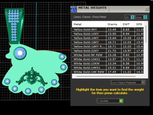153x115 pixels.
Task: Select the White Gold:10KW row
Action: point(108,64)
